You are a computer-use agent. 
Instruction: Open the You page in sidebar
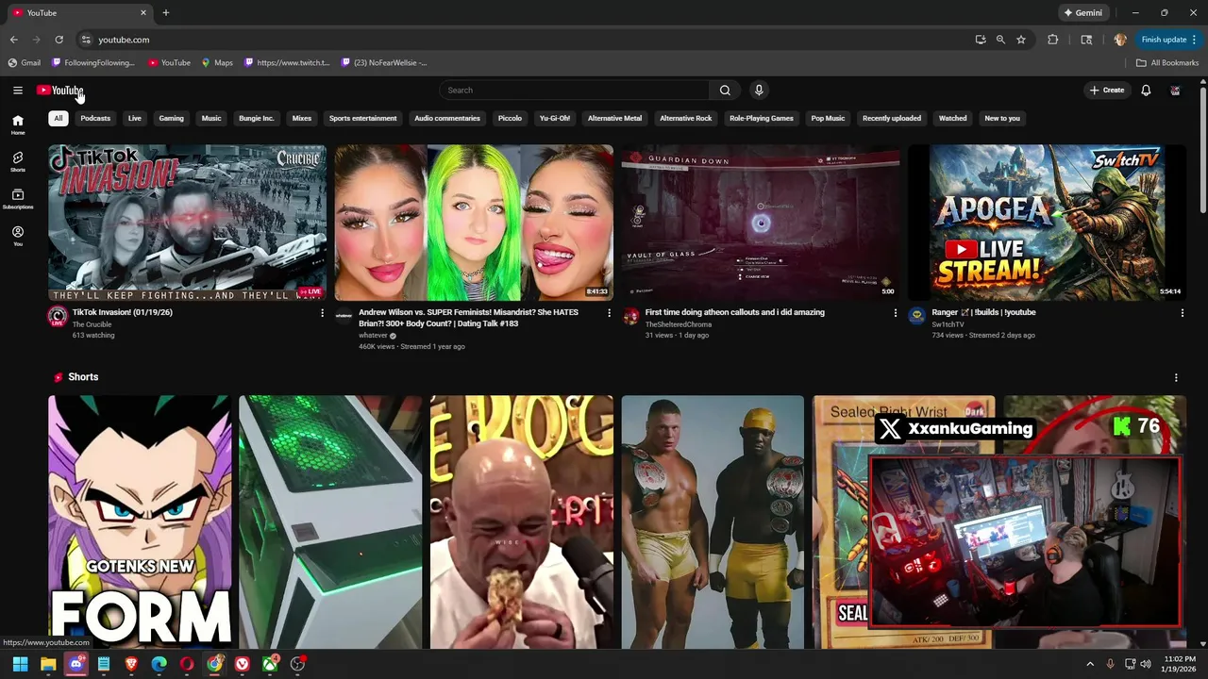(18, 236)
